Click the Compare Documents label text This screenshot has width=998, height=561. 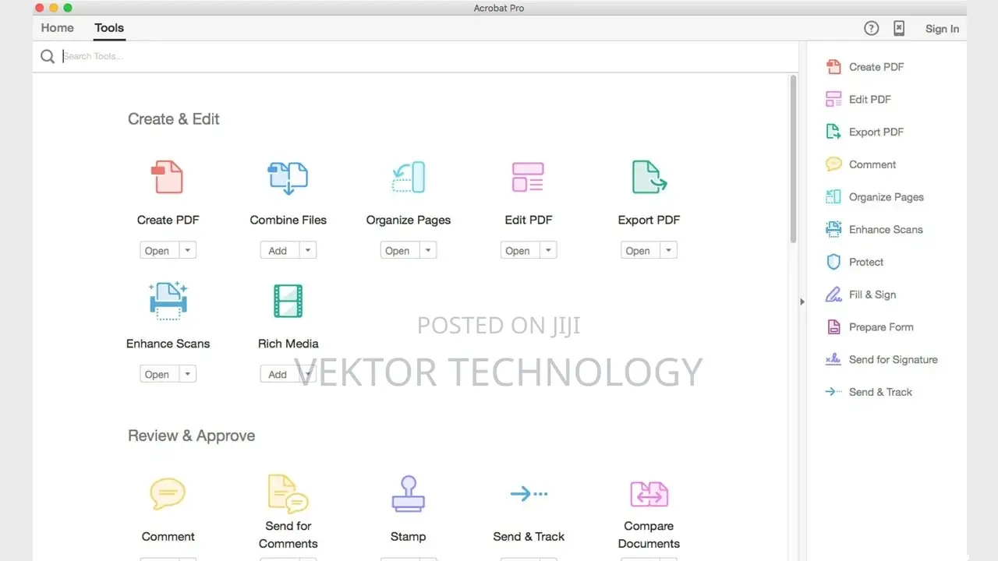pos(649,535)
